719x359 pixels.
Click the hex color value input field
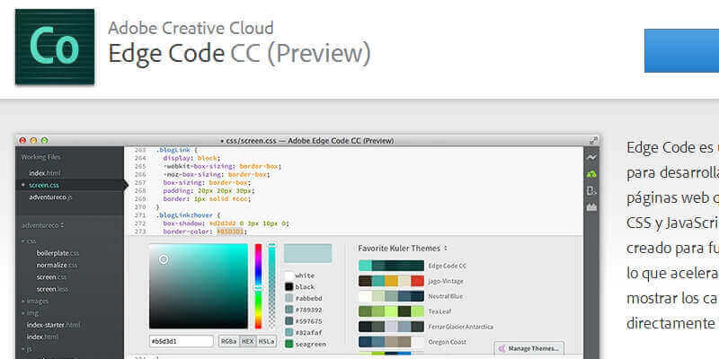coord(181,341)
